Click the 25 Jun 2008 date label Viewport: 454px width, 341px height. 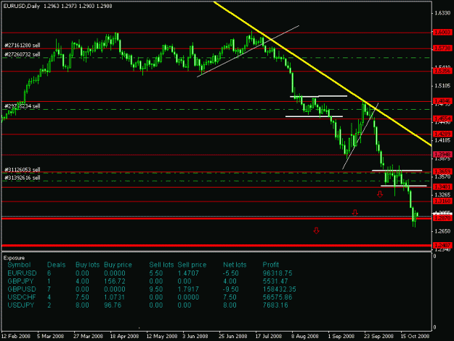pos(233,336)
